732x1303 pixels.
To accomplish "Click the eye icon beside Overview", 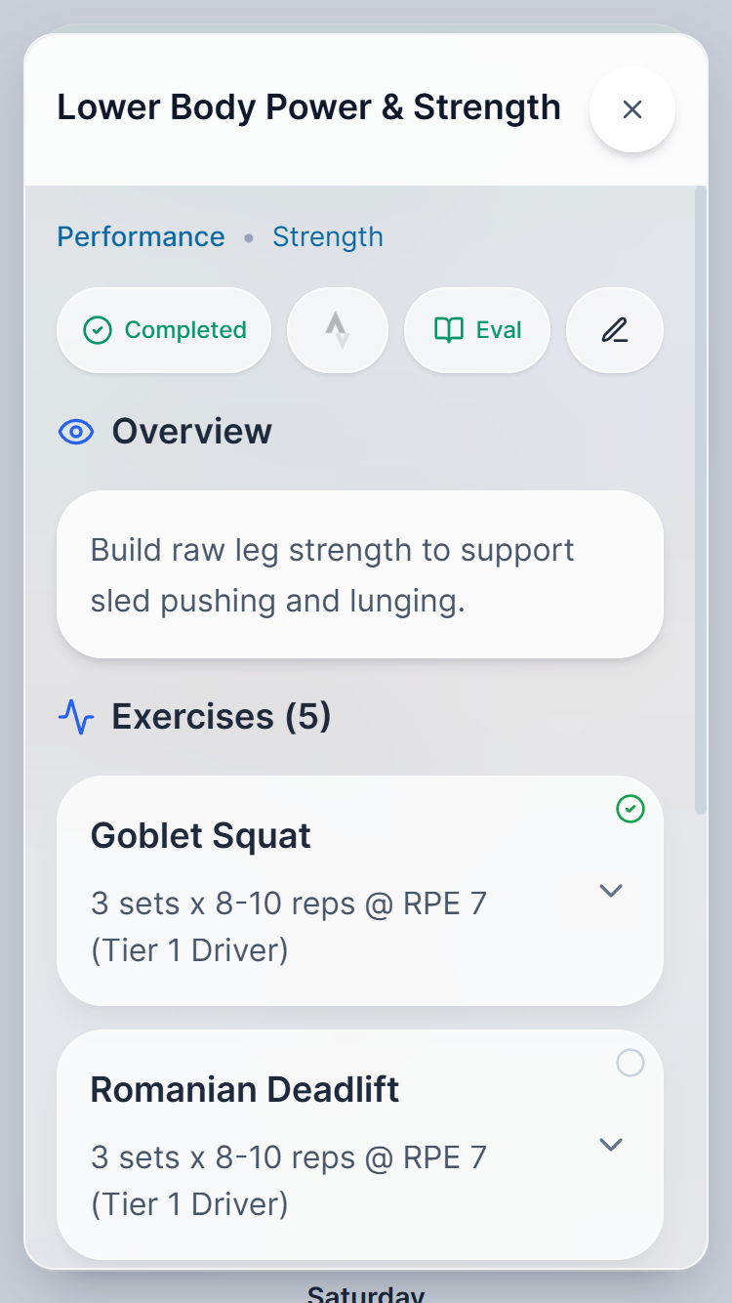I will point(75,431).
